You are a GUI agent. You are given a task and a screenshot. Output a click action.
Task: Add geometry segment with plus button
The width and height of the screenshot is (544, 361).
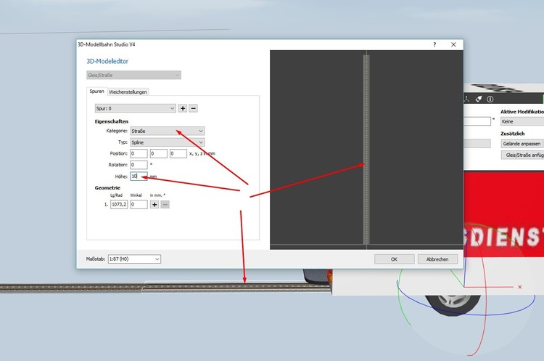coord(154,205)
